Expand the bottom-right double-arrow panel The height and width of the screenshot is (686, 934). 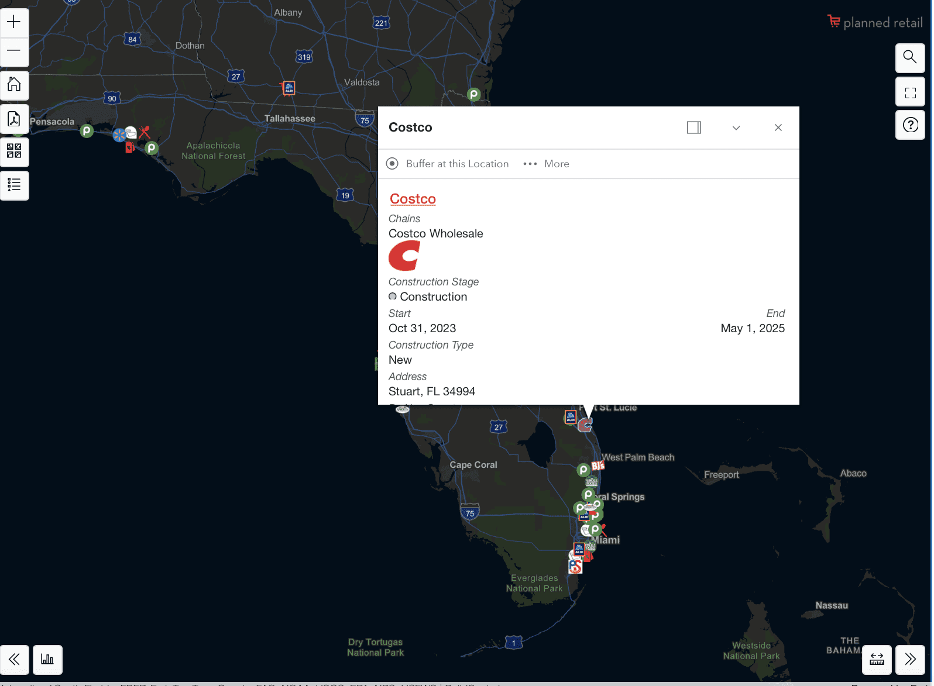coord(910,659)
